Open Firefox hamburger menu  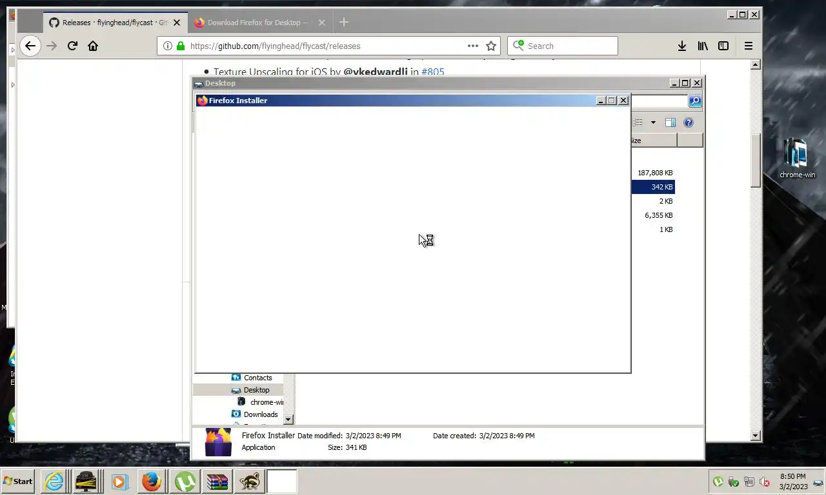749,46
